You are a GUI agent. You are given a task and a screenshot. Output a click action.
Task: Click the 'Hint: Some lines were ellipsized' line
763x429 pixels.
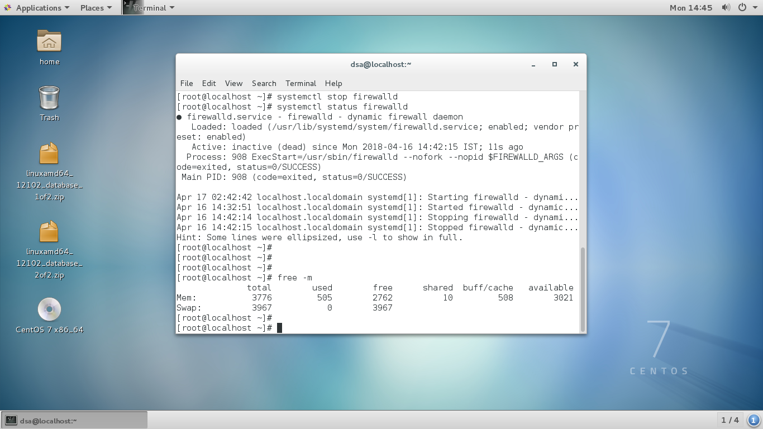(319, 237)
